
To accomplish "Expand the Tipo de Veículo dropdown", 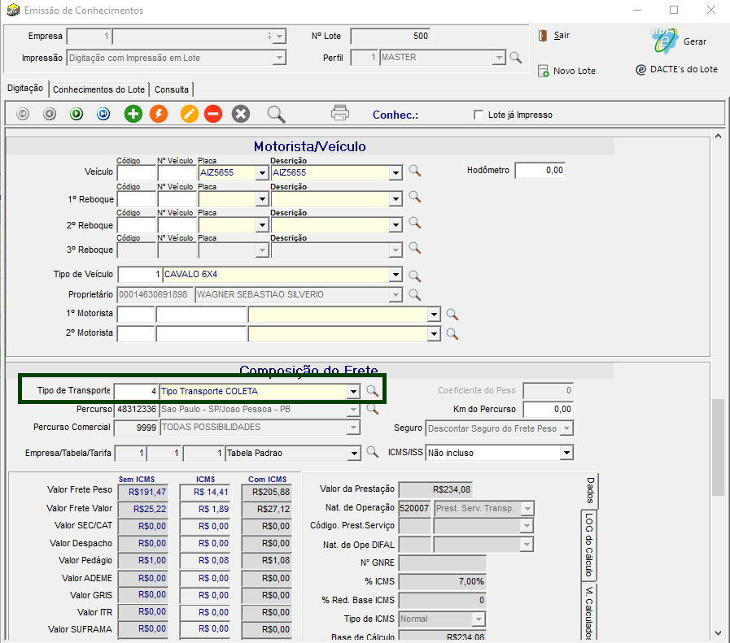I will click(x=396, y=275).
